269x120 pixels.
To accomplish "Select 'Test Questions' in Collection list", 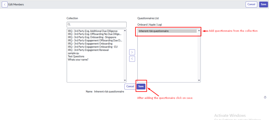I will point(76,56).
